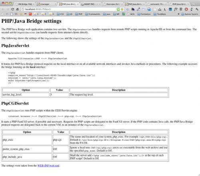
Task: Open the browser home page
Action: (x=17, y=9)
